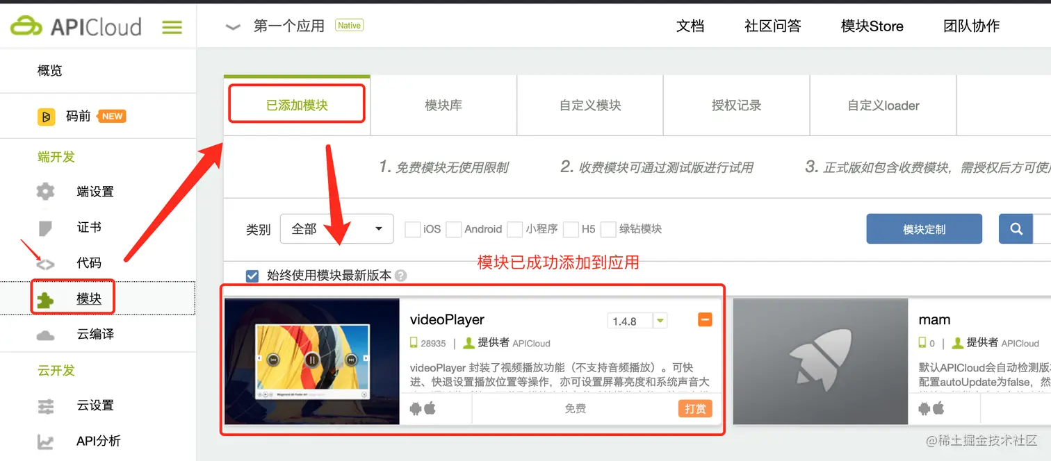
Task: Open the videoPlayer version 1.4.8 dropdown
Action: (637, 321)
